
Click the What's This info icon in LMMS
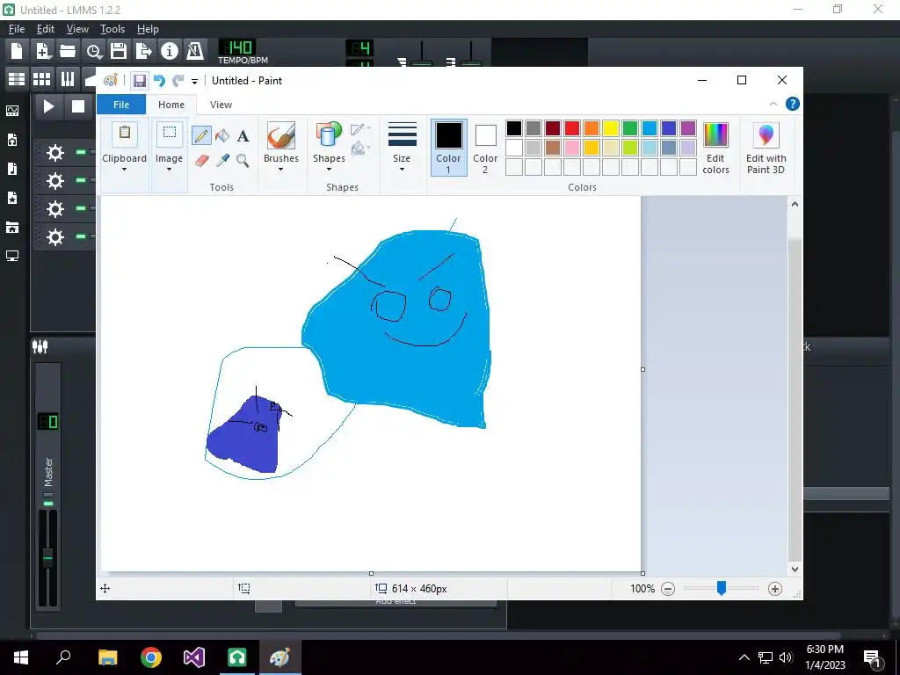coord(170,51)
